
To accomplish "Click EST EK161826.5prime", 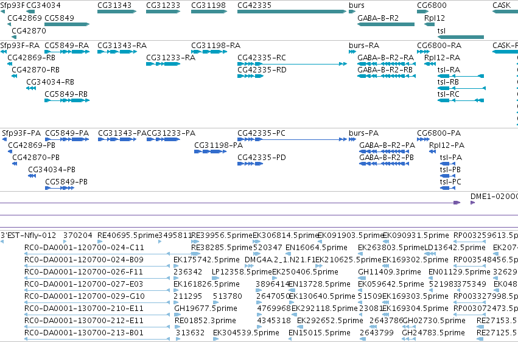I will [177, 290].
